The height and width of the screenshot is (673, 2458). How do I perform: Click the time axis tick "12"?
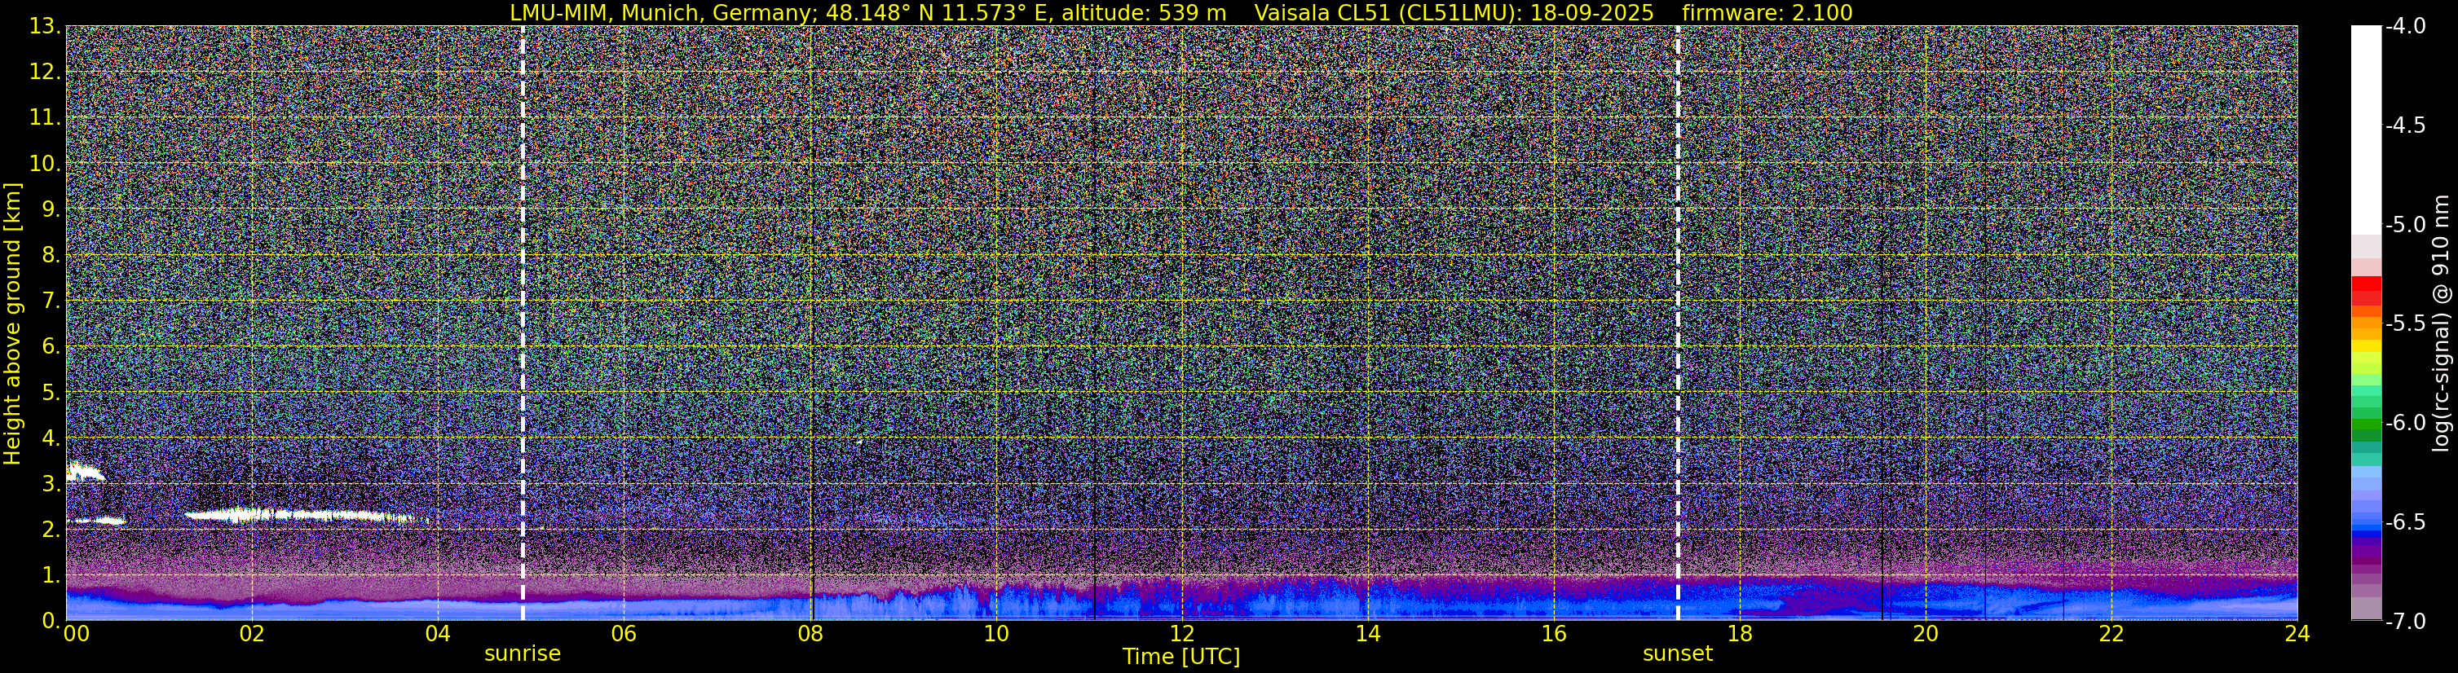click(x=1181, y=634)
